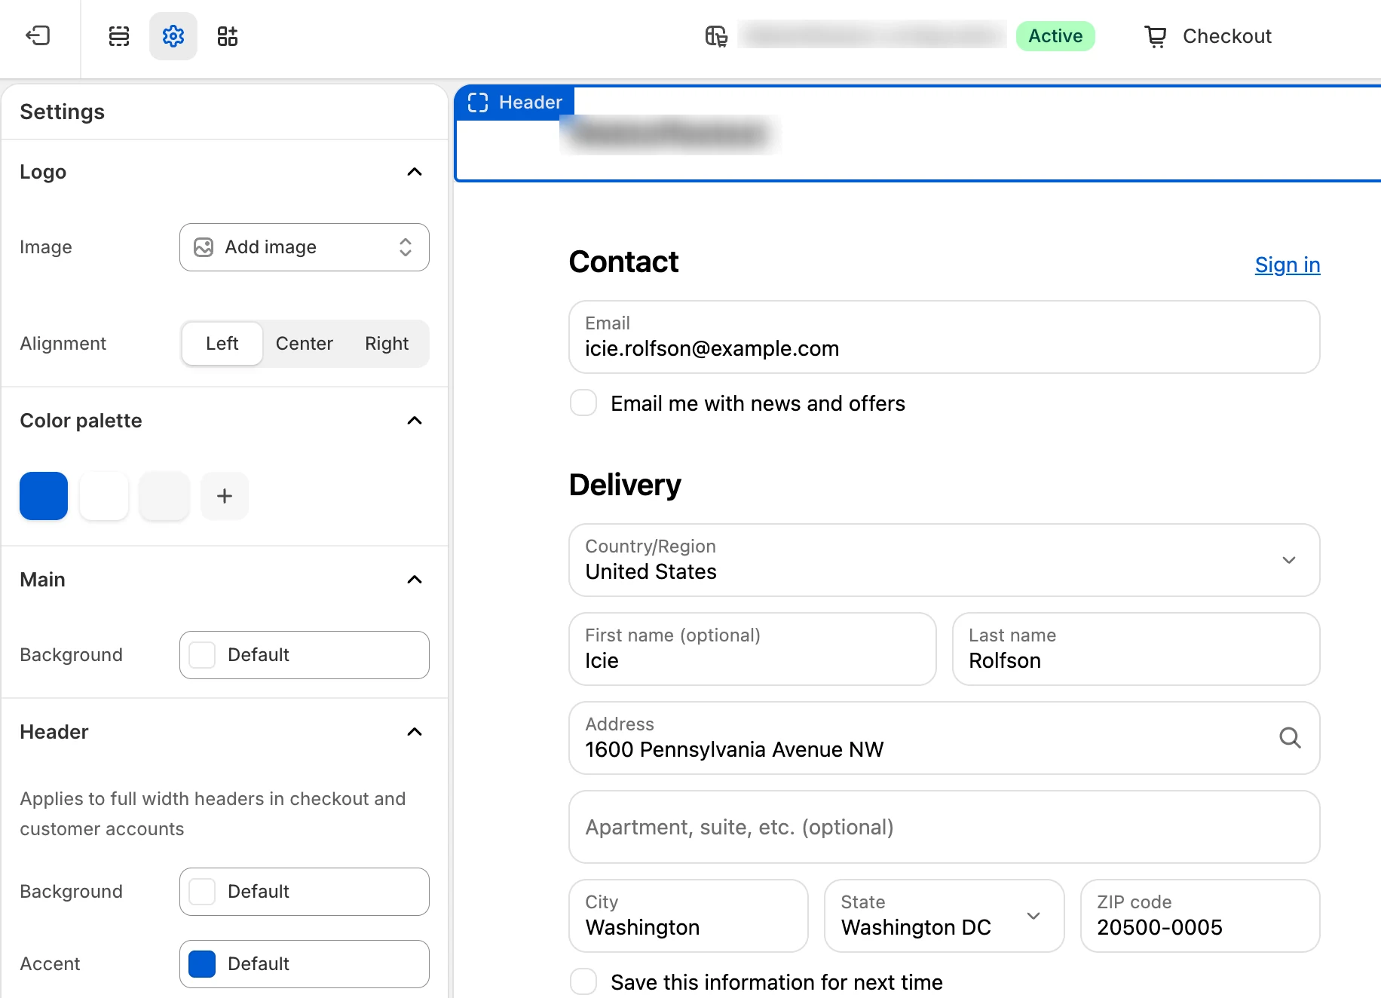Click the Header section frame icon
Image resolution: width=1381 pixels, height=998 pixels.
click(x=478, y=102)
